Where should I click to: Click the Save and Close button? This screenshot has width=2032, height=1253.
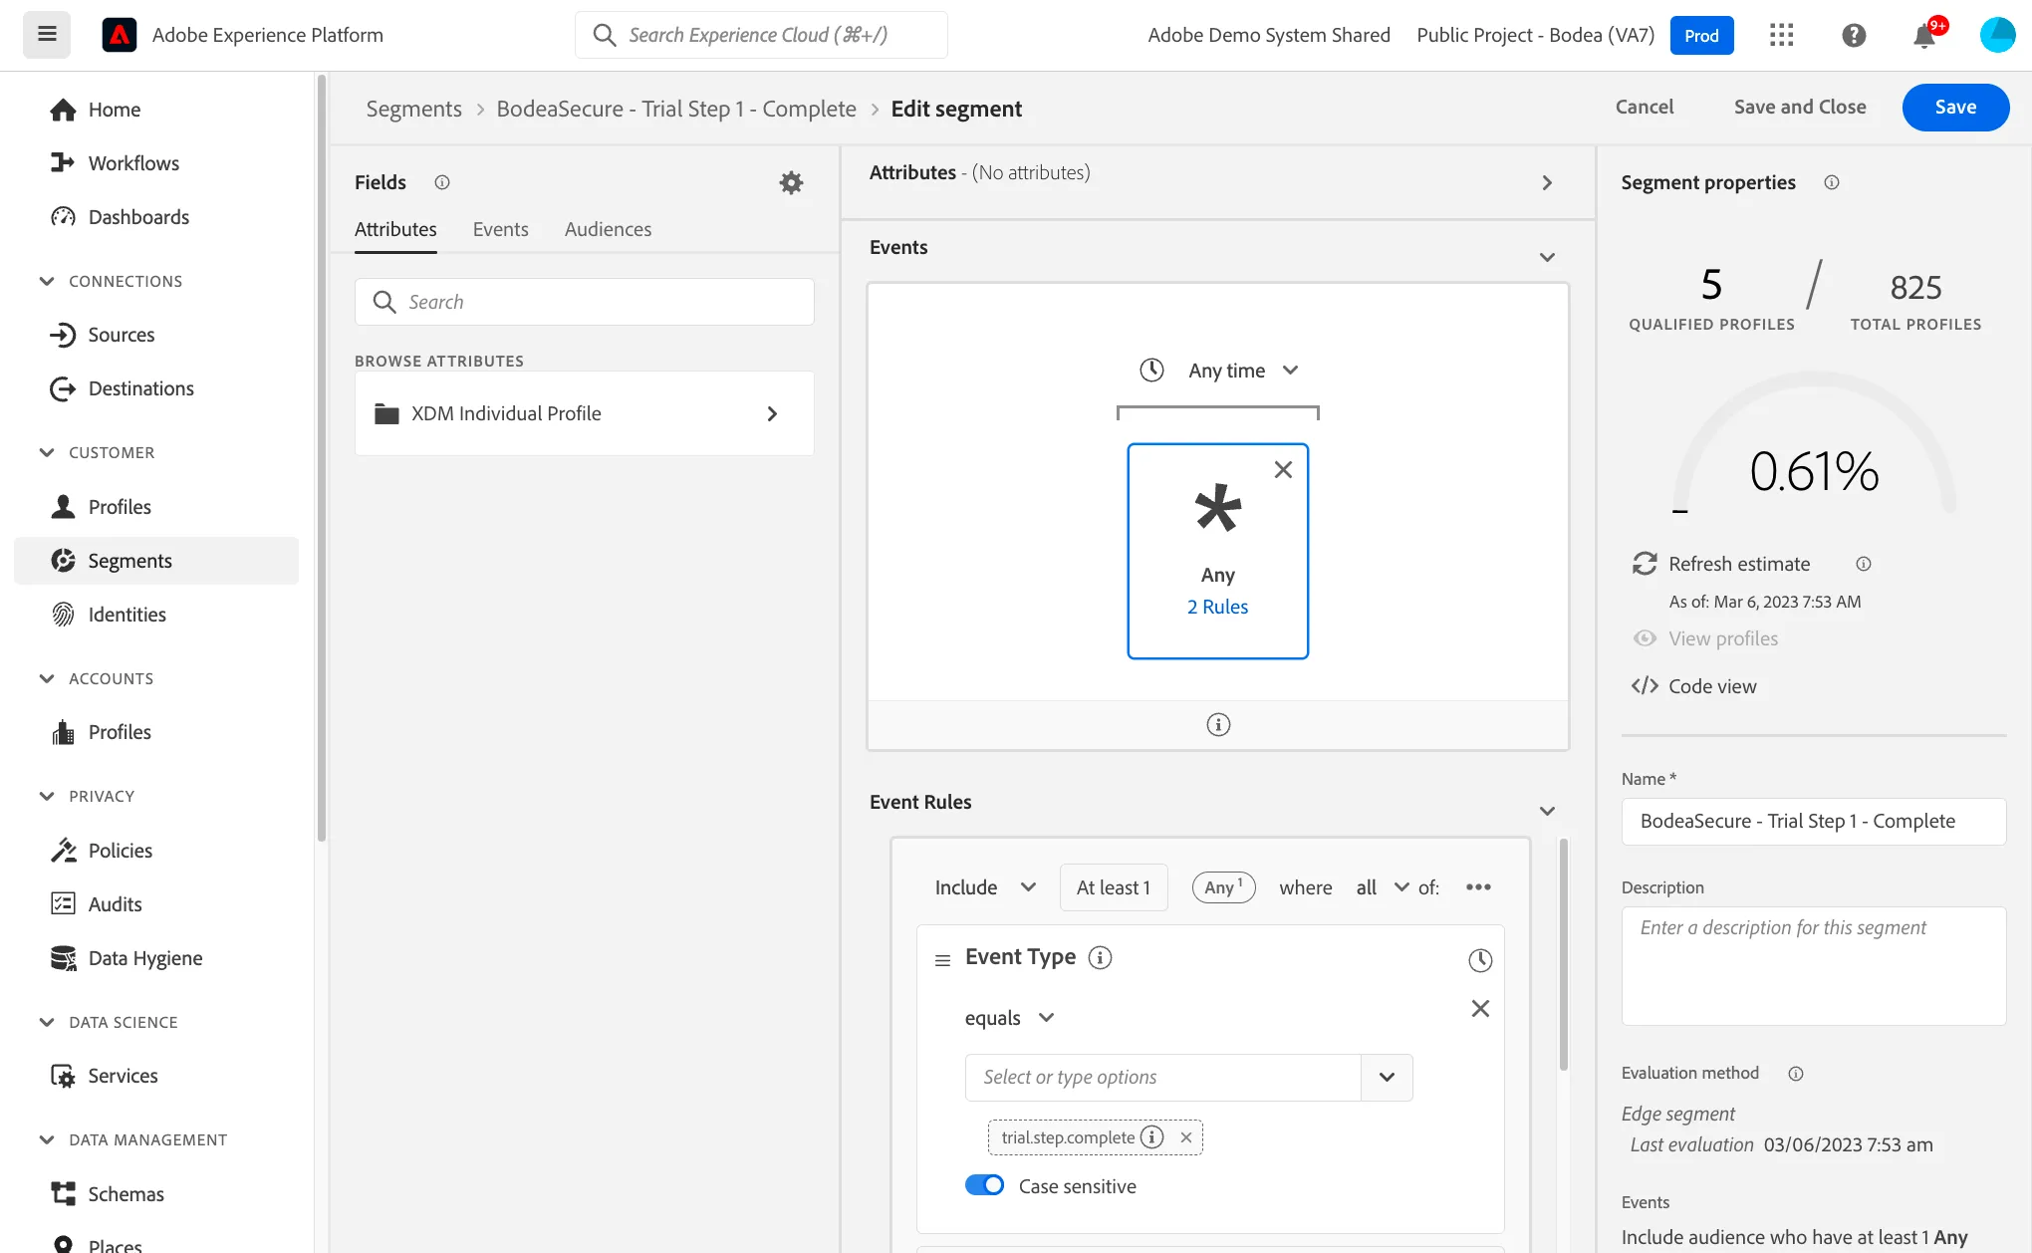click(1800, 107)
